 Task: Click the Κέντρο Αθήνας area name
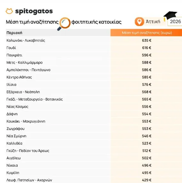[19, 77]
